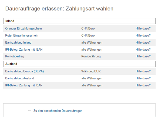The image size is (162, 117).
Task: Click the Daueraufträge erfassen page heading
Action: click(x=59, y=9)
